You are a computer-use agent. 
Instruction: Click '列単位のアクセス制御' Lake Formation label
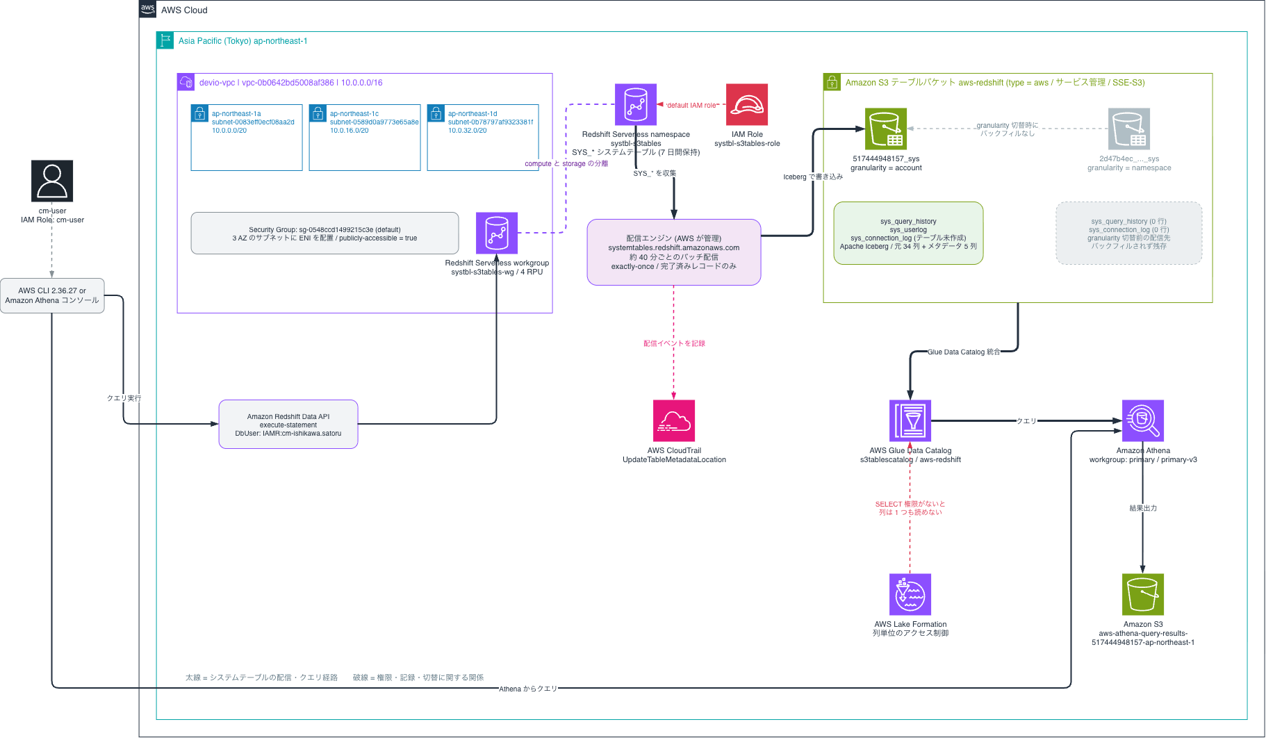(x=910, y=633)
